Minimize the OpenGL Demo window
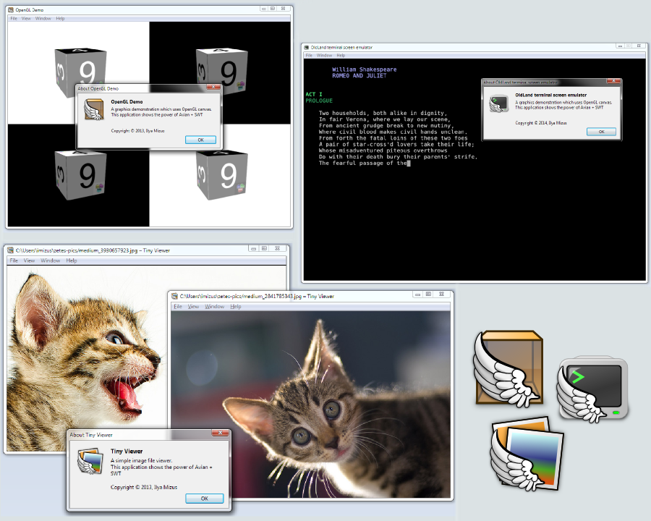Image resolution: width=651 pixels, height=521 pixels. tap(263, 9)
